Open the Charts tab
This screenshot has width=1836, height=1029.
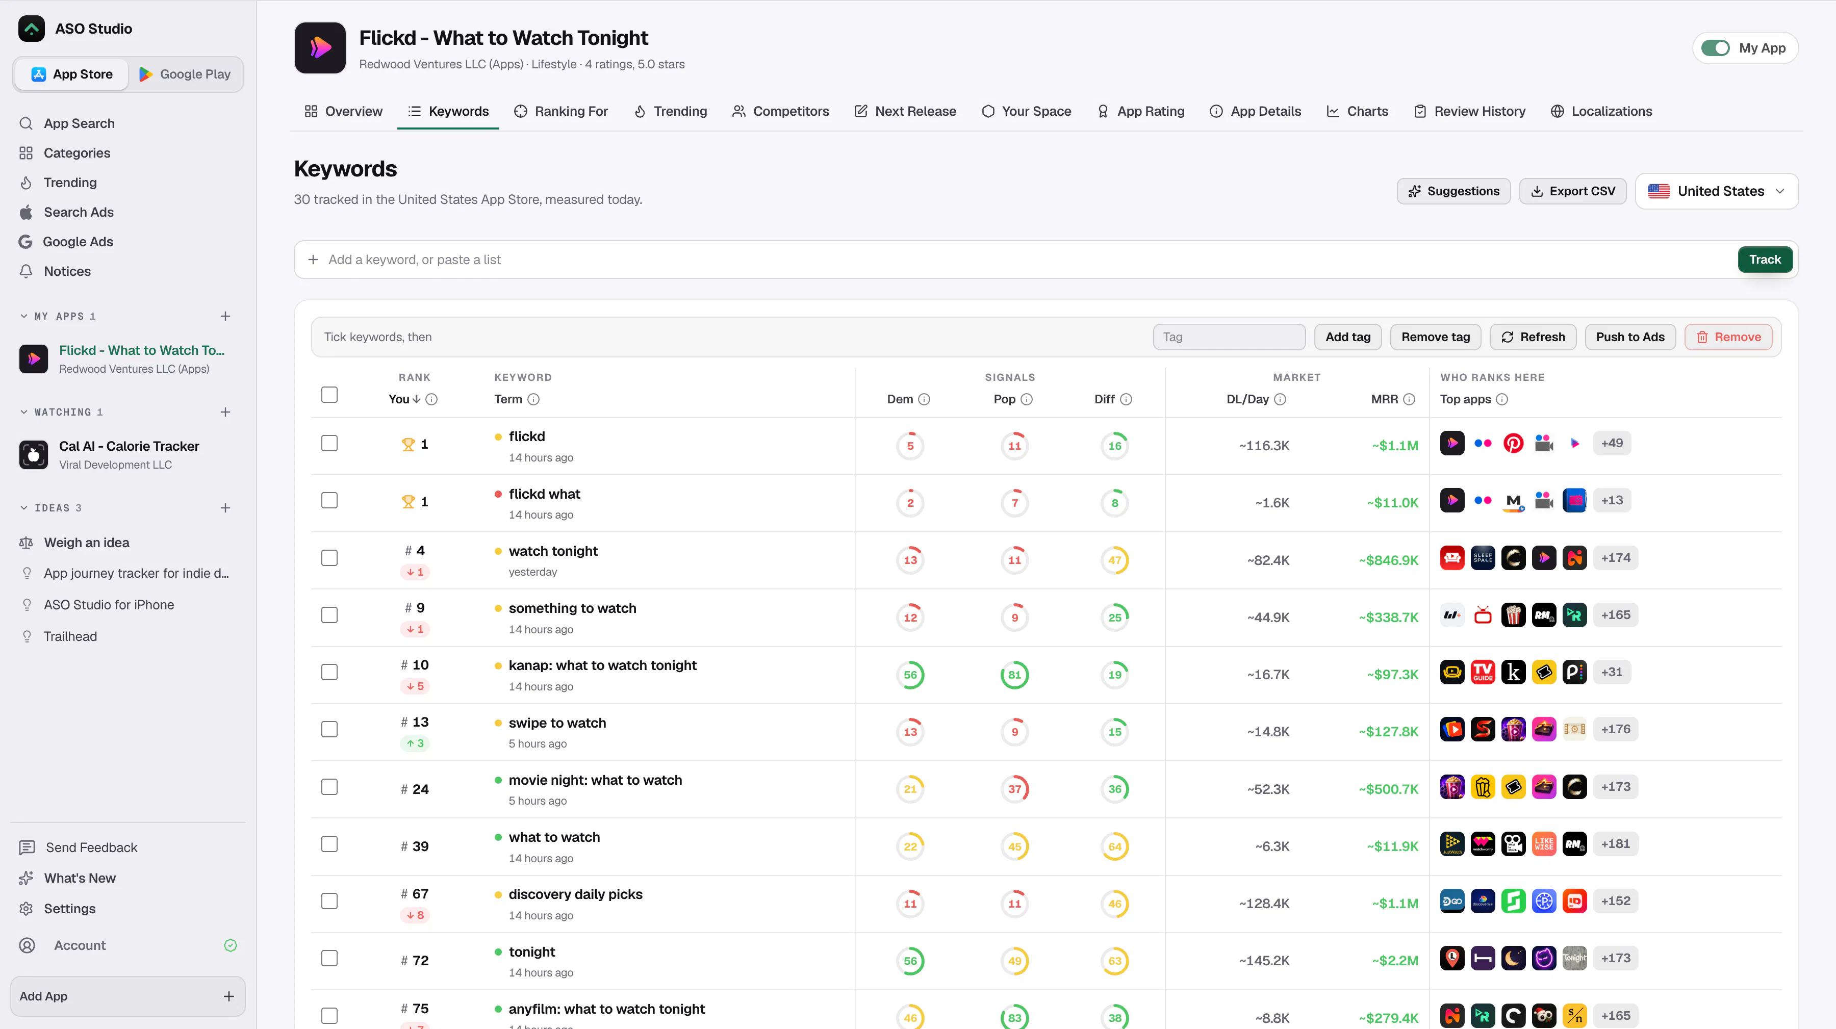click(x=1357, y=111)
